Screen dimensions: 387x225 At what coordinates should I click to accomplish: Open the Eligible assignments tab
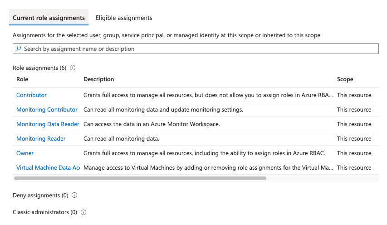[x=124, y=18]
